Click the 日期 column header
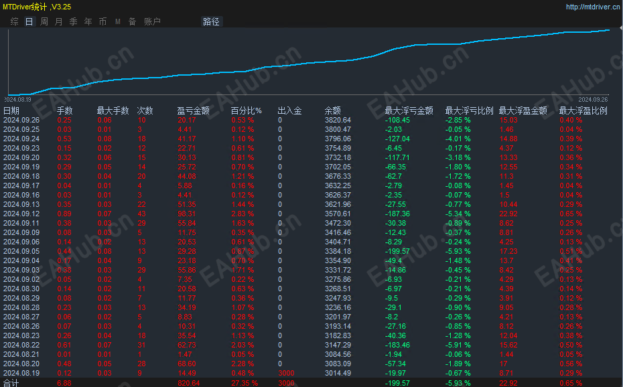The width and height of the screenshot is (623, 387). click(x=11, y=110)
